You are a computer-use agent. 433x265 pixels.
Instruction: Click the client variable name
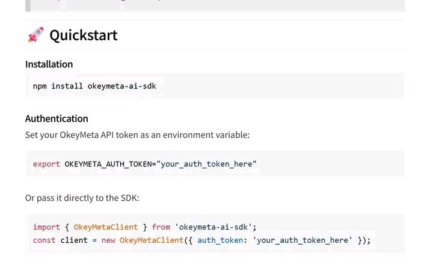[74, 240]
